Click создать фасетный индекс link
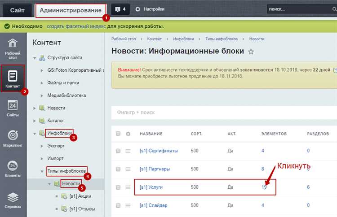Screen dimensions: 337x217 click(76, 26)
